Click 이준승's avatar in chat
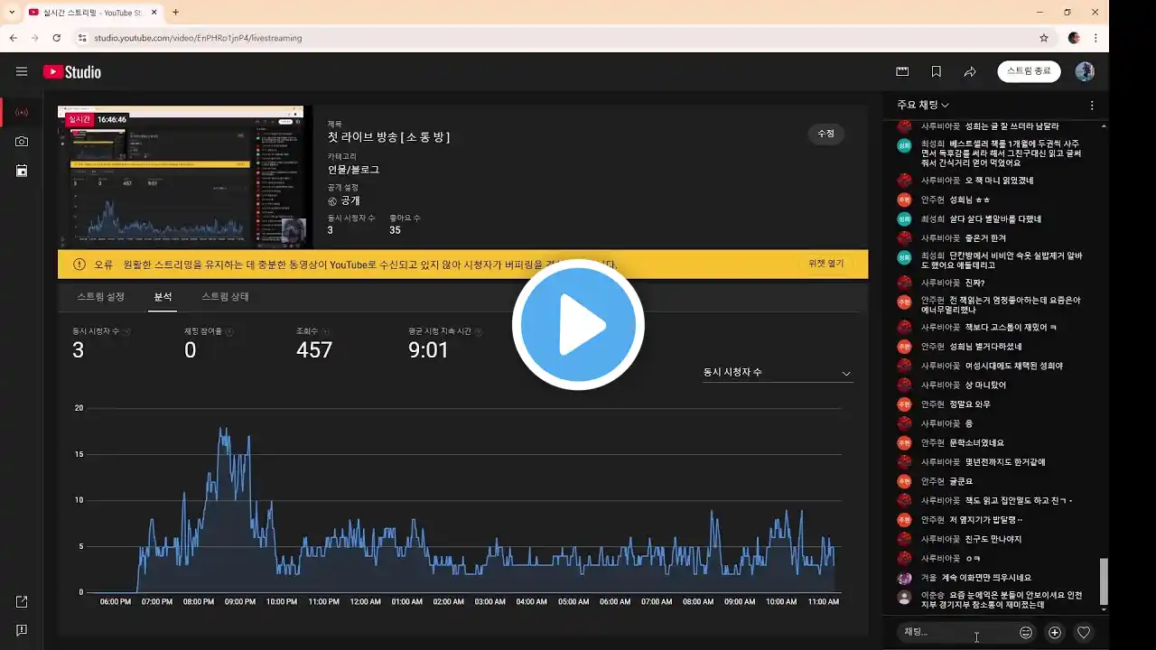Viewport: 1156px width, 650px height. [904, 598]
